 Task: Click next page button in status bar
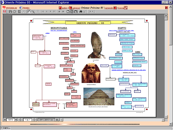(33, 120)
